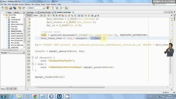Click the Shift Line Left icon
Image resolution: width=176 pixels, height=99 pixels.
tap(79, 15)
